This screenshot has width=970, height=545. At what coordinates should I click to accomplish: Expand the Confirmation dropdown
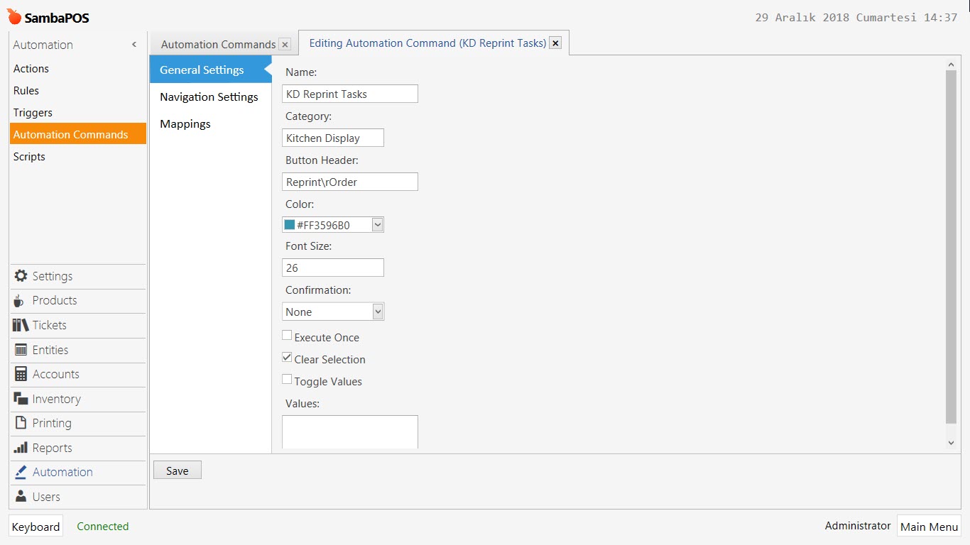[x=378, y=312]
